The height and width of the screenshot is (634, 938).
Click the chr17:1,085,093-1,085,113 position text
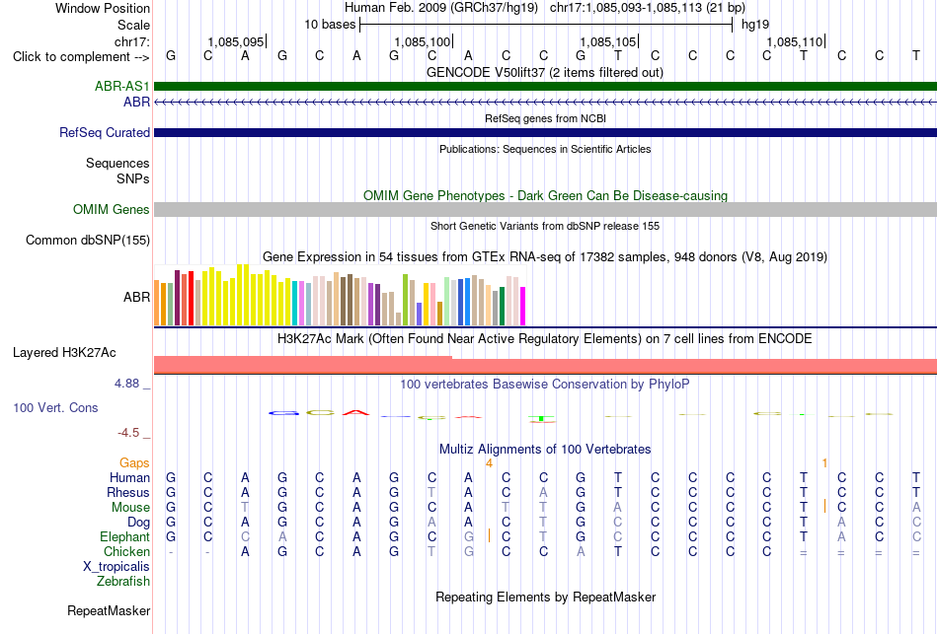pyautogui.click(x=648, y=8)
